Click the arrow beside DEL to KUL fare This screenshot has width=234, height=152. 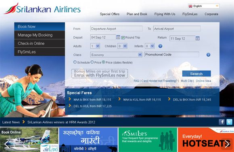(x=70, y=106)
